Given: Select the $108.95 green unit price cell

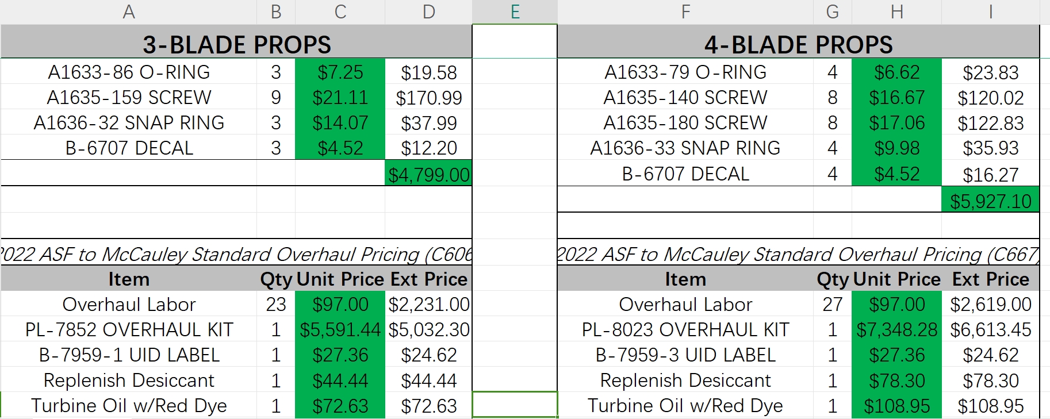Looking at the screenshot, I should [x=896, y=406].
